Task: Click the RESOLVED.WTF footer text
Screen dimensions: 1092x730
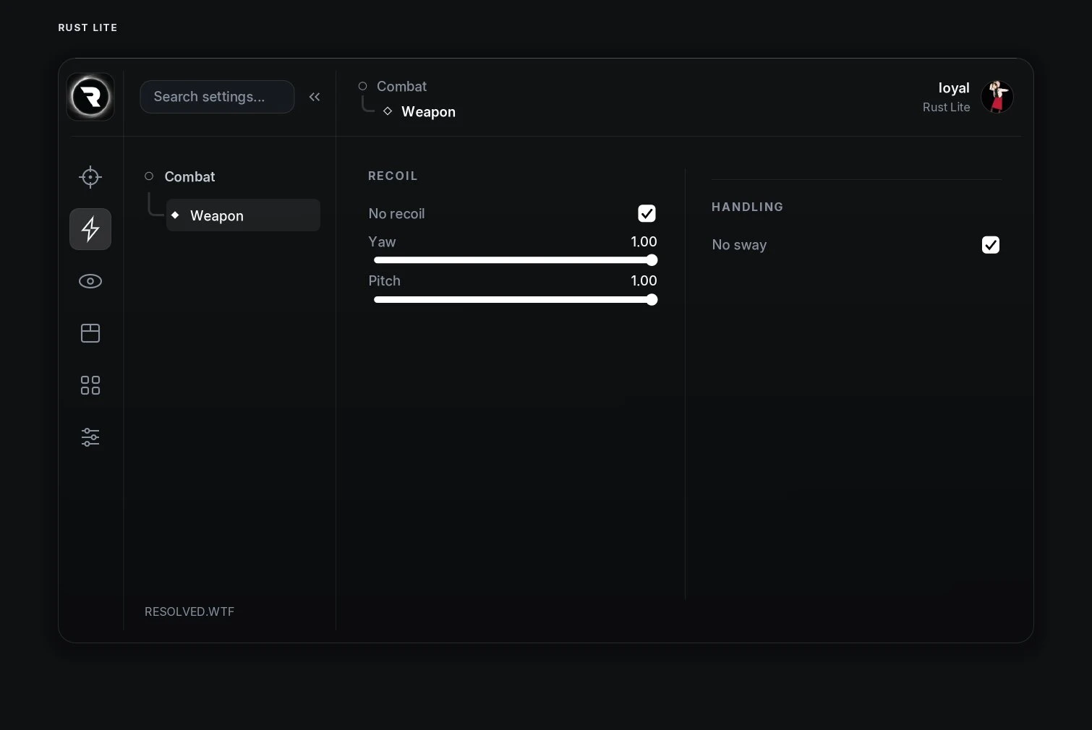Action: click(189, 611)
